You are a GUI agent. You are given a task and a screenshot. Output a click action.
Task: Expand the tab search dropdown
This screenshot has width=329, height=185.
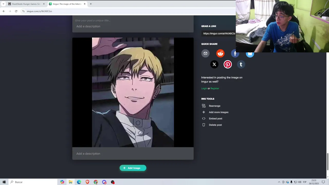click(3, 4)
